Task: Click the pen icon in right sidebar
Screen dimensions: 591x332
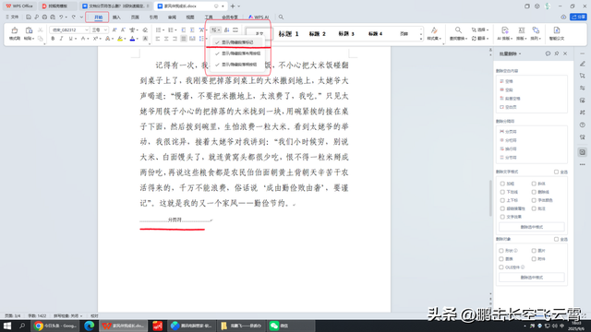Action: [x=583, y=64]
